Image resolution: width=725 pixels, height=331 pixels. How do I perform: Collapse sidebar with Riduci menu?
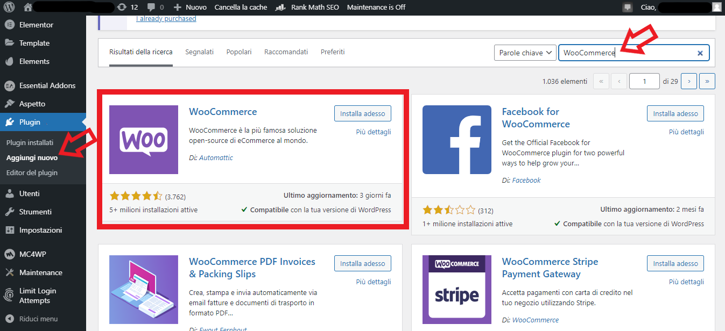[x=38, y=319]
